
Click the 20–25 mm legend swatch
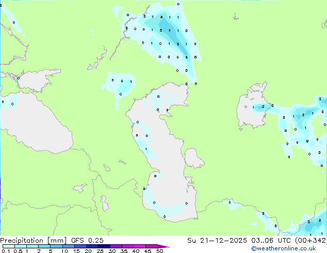point(92,246)
